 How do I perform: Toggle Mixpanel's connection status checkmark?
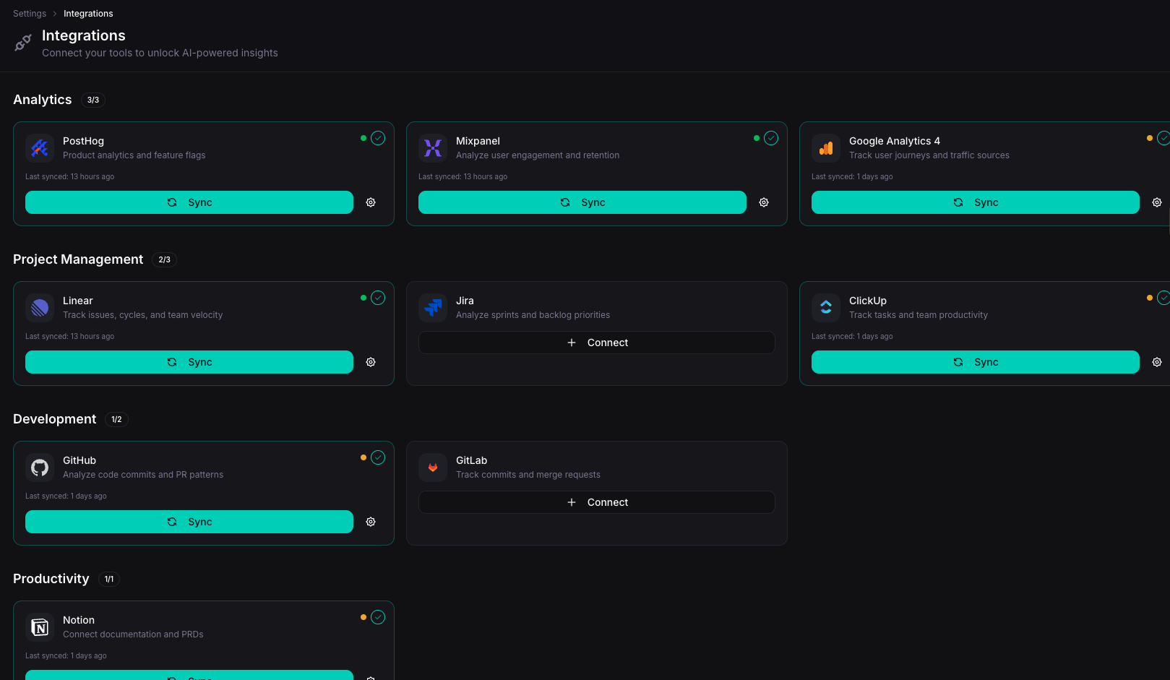click(771, 138)
